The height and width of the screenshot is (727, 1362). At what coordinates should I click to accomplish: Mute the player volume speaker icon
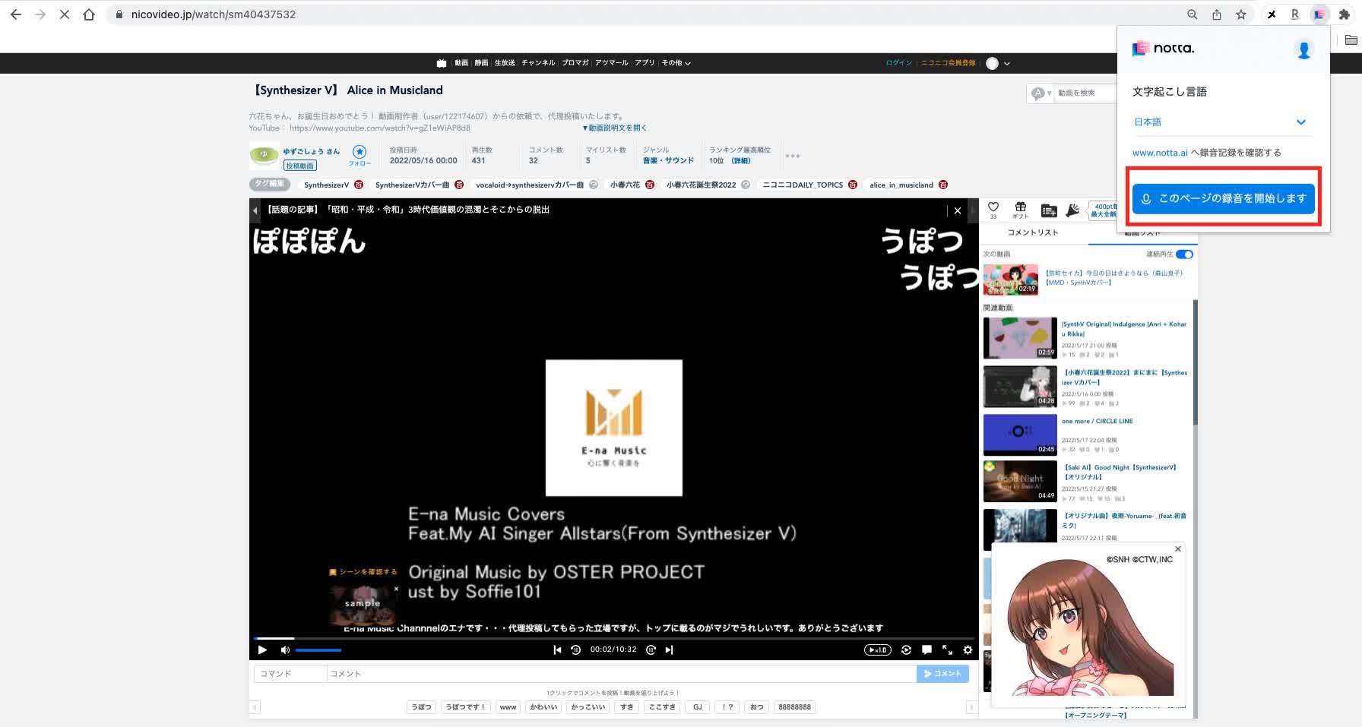click(x=285, y=650)
